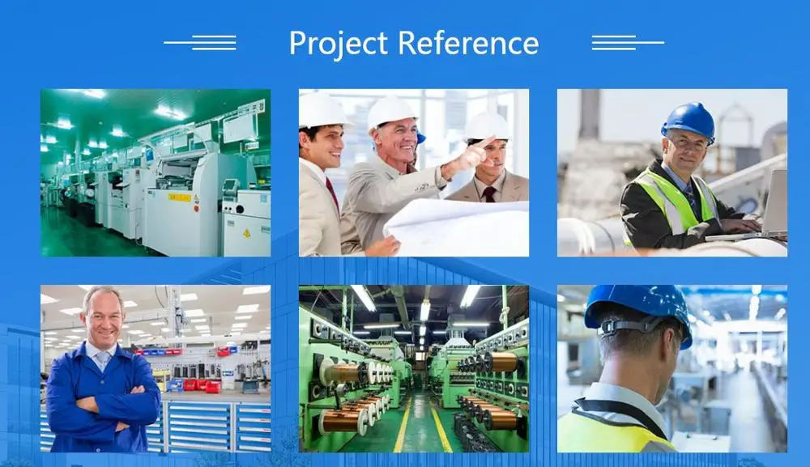
Task: Select the three engineers with blueprint photo
Action: point(413,172)
